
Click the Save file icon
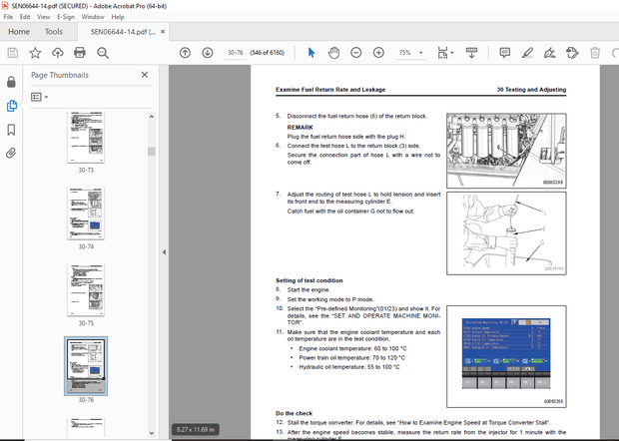(12, 53)
